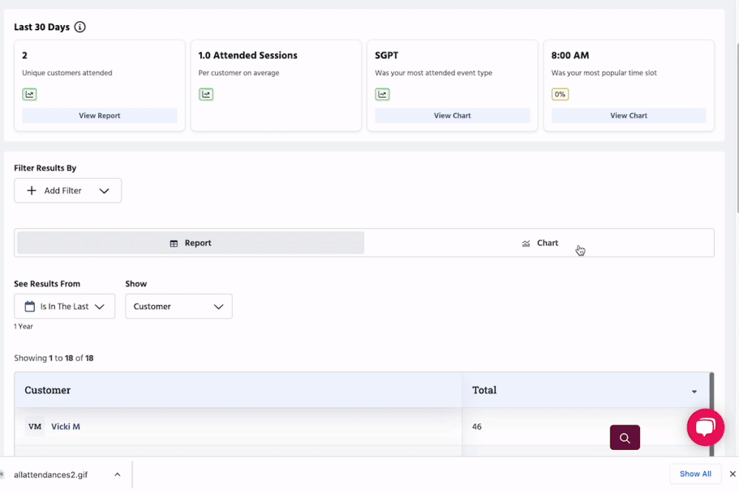Open the live chat bubble
This screenshot has width=739, height=492.
pos(705,427)
